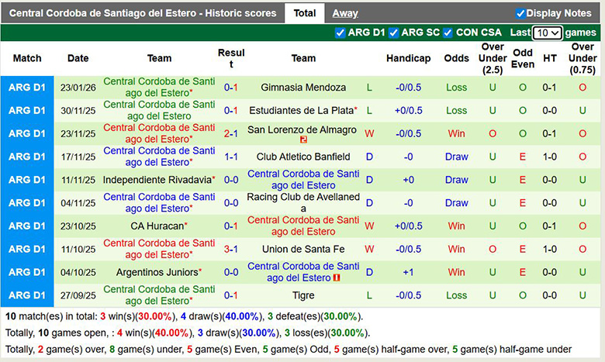Uncheck the ARG SC league filter
This screenshot has width=605, height=362.
point(393,33)
